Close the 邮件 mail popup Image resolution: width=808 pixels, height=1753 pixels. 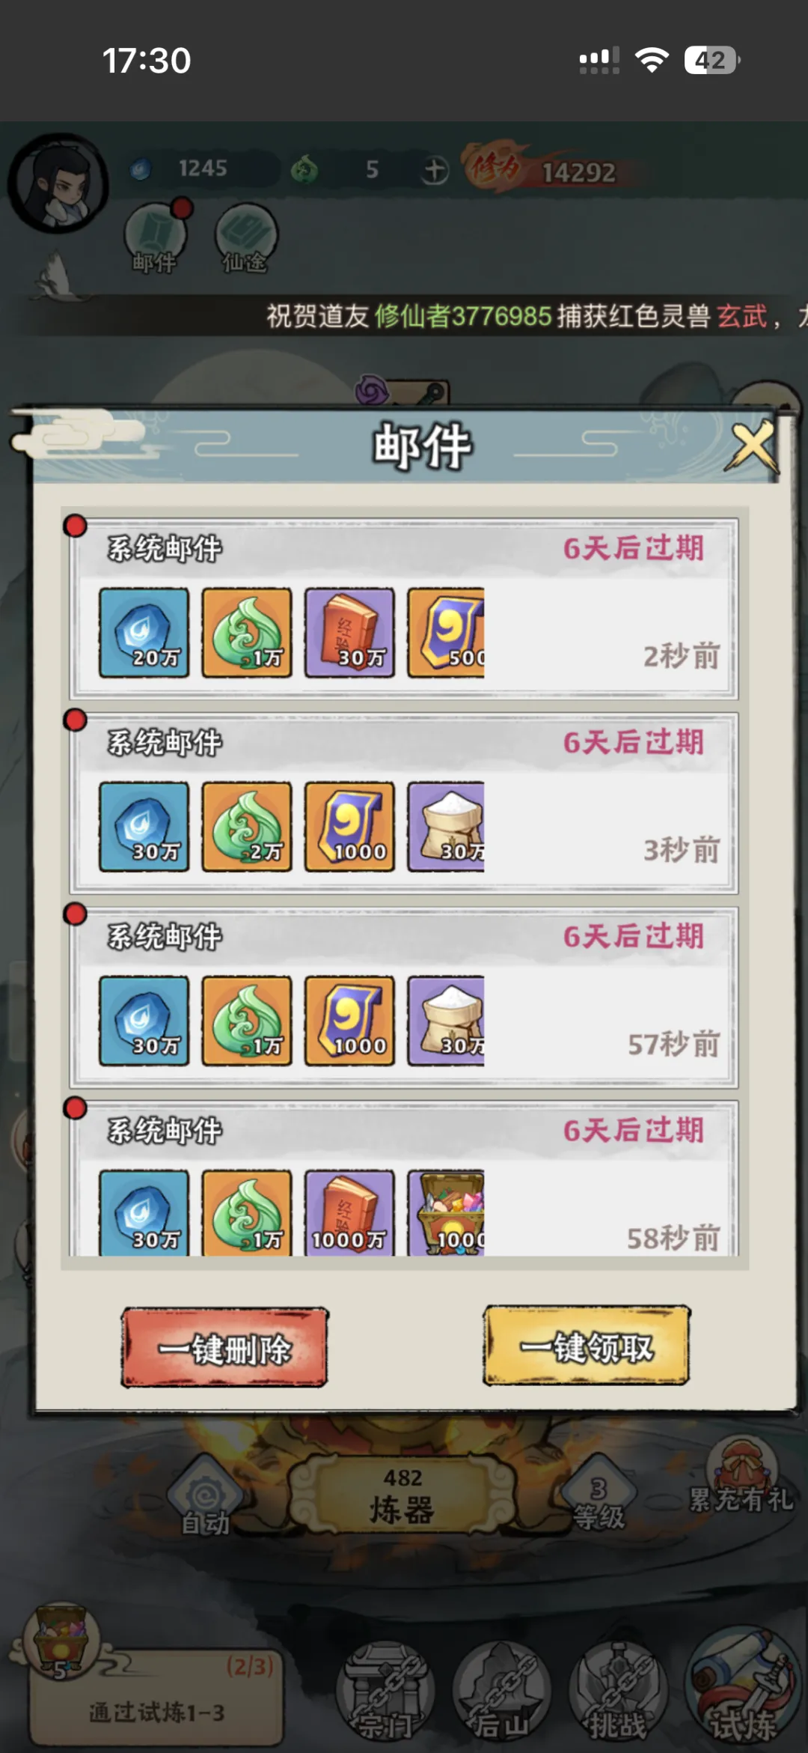(752, 446)
